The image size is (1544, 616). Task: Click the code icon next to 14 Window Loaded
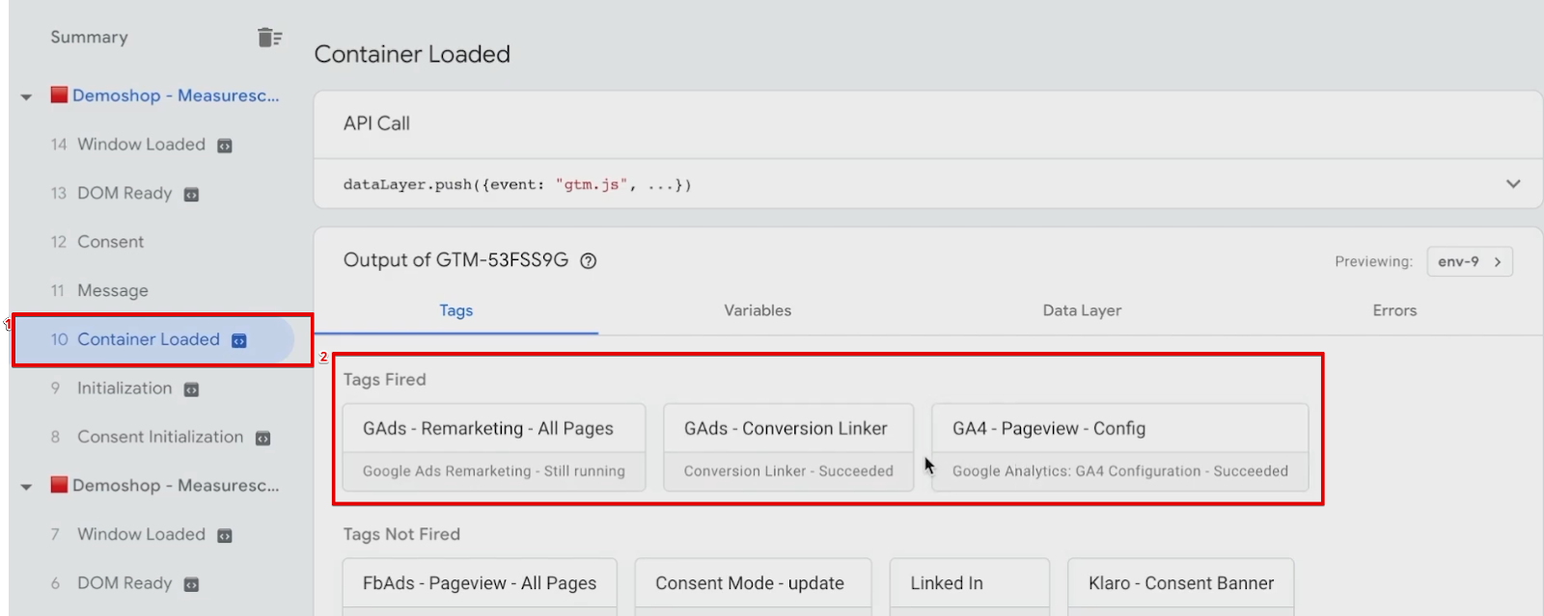(x=225, y=146)
